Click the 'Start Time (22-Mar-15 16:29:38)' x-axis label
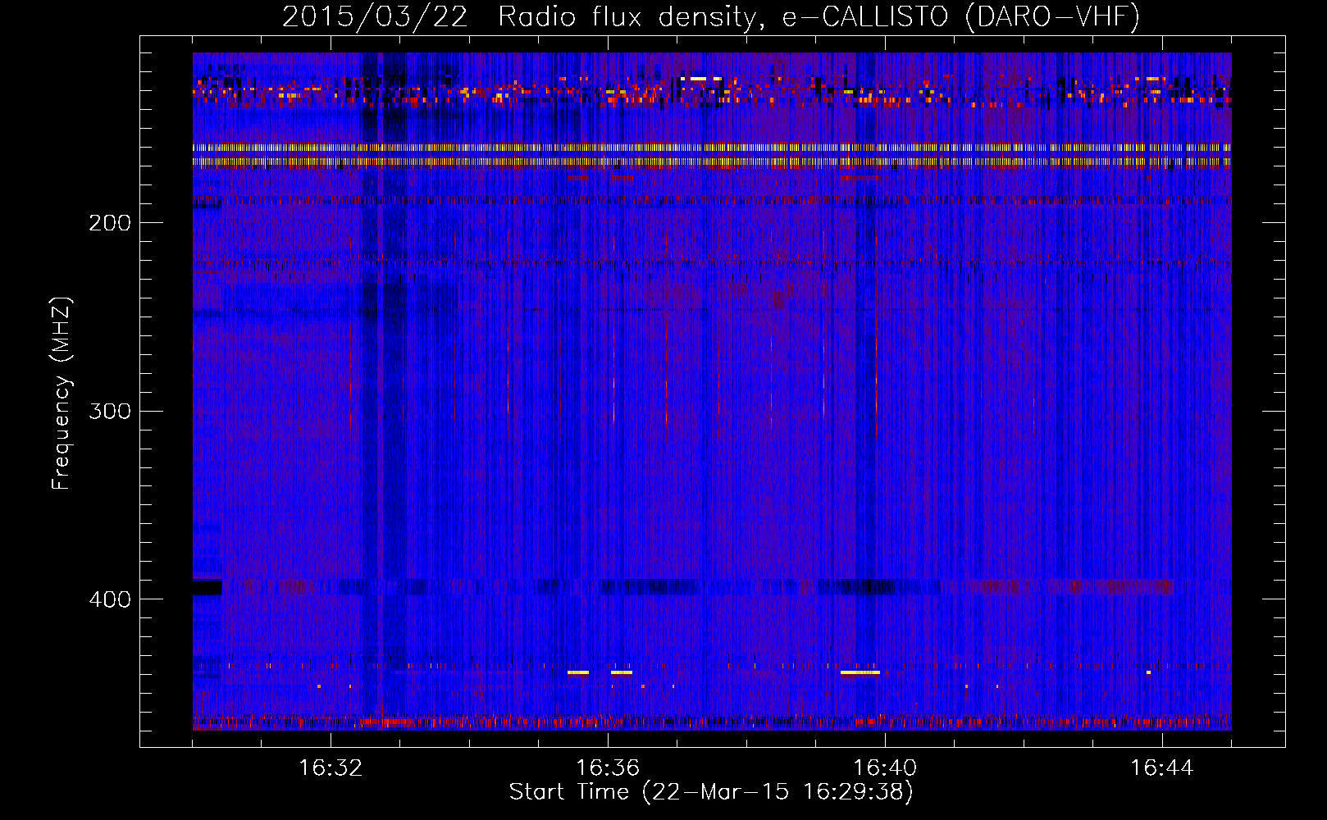The width and height of the screenshot is (1327, 820). tap(711, 792)
